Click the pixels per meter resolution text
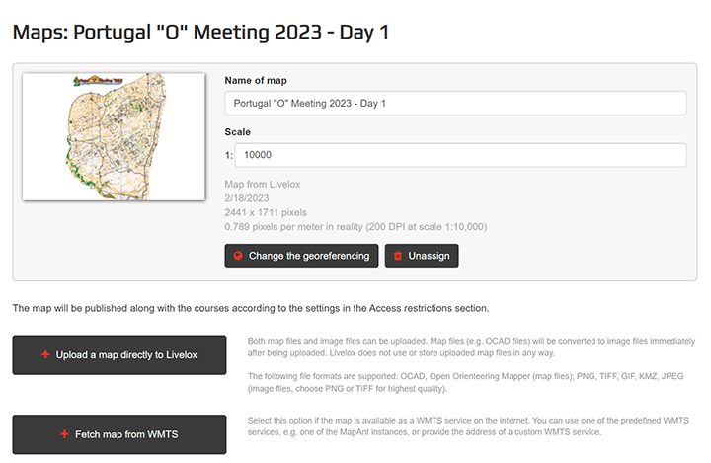The width and height of the screenshot is (711, 463). coord(355,227)
